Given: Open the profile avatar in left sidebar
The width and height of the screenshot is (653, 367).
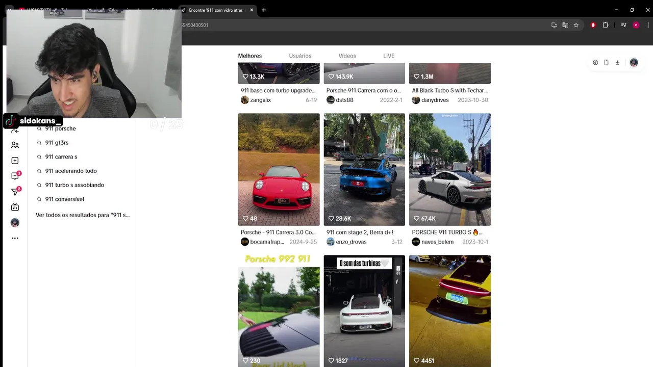Looking at the screenshot, I should (x=15, y=223).
